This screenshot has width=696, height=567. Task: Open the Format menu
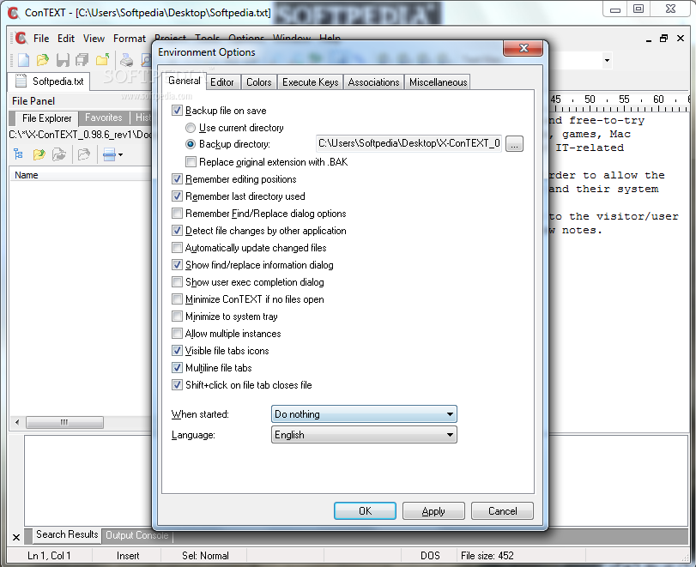tap(130, 39)
